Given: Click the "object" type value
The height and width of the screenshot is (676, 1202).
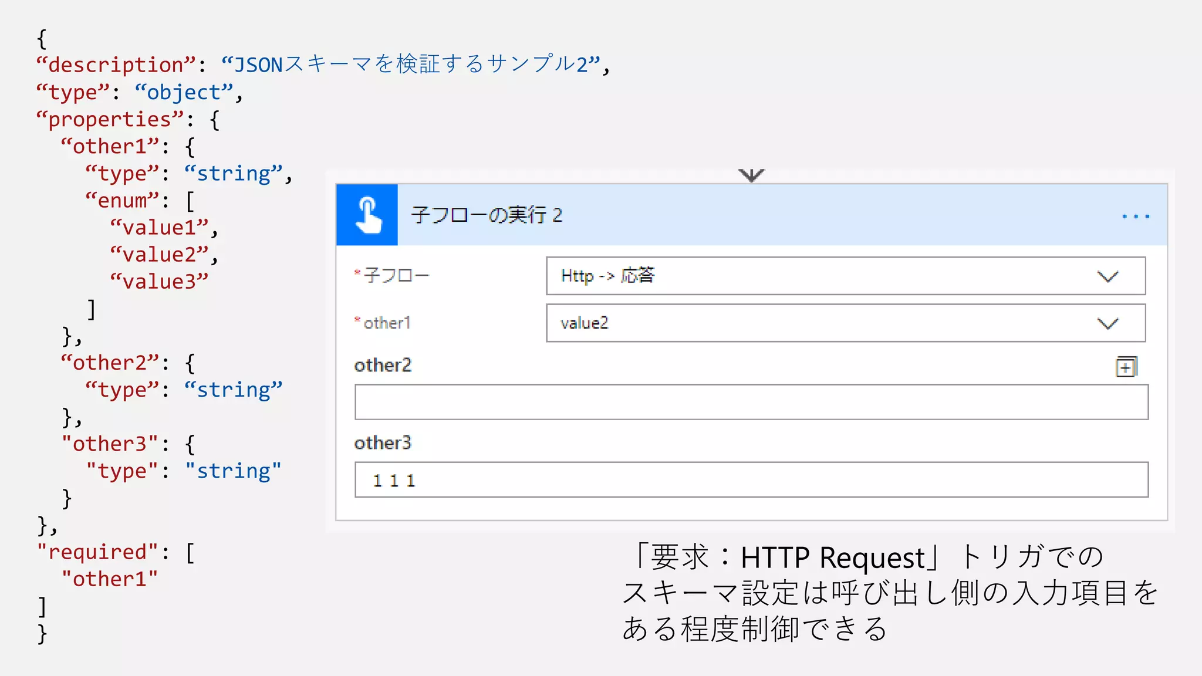Looking at the screenshot, I should [x=184, y=92].
